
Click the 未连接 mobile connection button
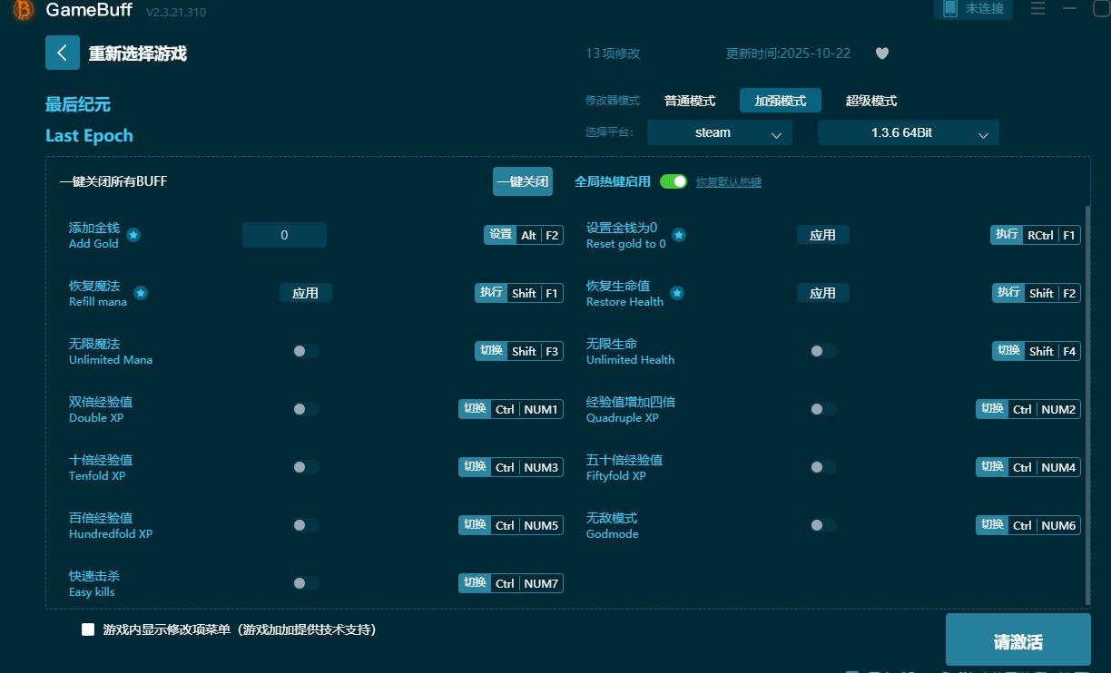[973, 9]
